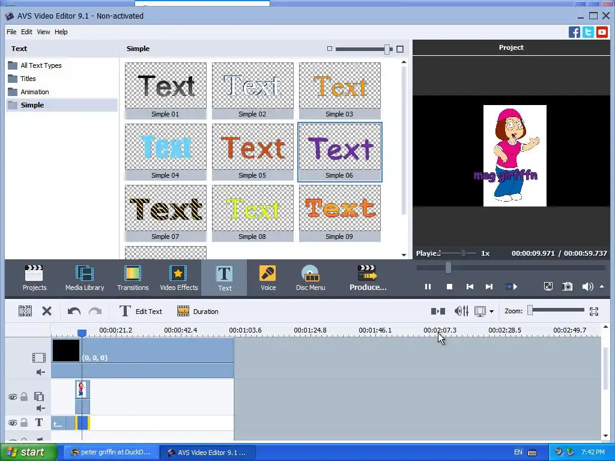The width and height of the screenshot is (615, 461).
Task: Toggle visibility of the overlay track
Action: (x=13, y=397)
